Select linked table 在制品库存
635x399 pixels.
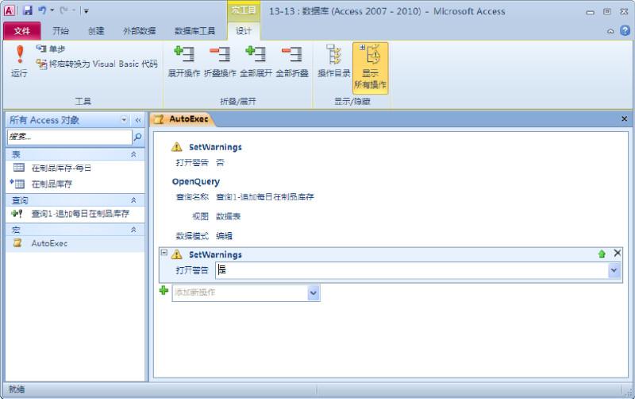tap(75, 184)
